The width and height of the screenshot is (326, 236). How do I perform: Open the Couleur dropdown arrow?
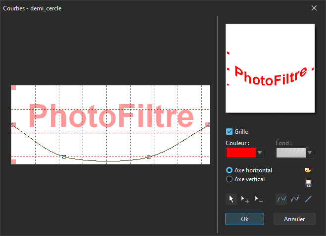[260, 153]
